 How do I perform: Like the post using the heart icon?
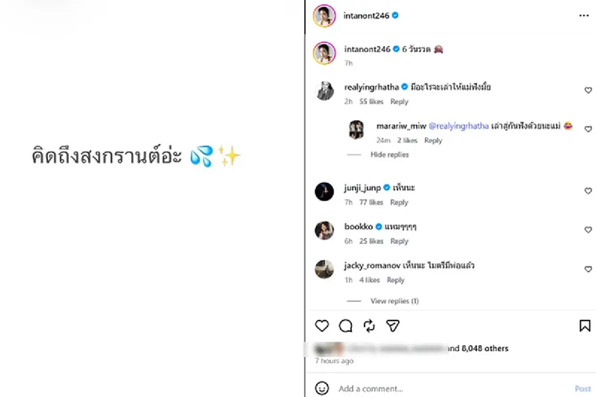pos(322,326)
